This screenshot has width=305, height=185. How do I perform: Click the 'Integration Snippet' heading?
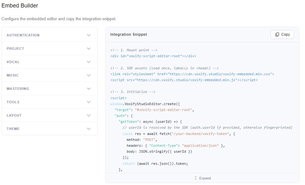tap(128, 35)
